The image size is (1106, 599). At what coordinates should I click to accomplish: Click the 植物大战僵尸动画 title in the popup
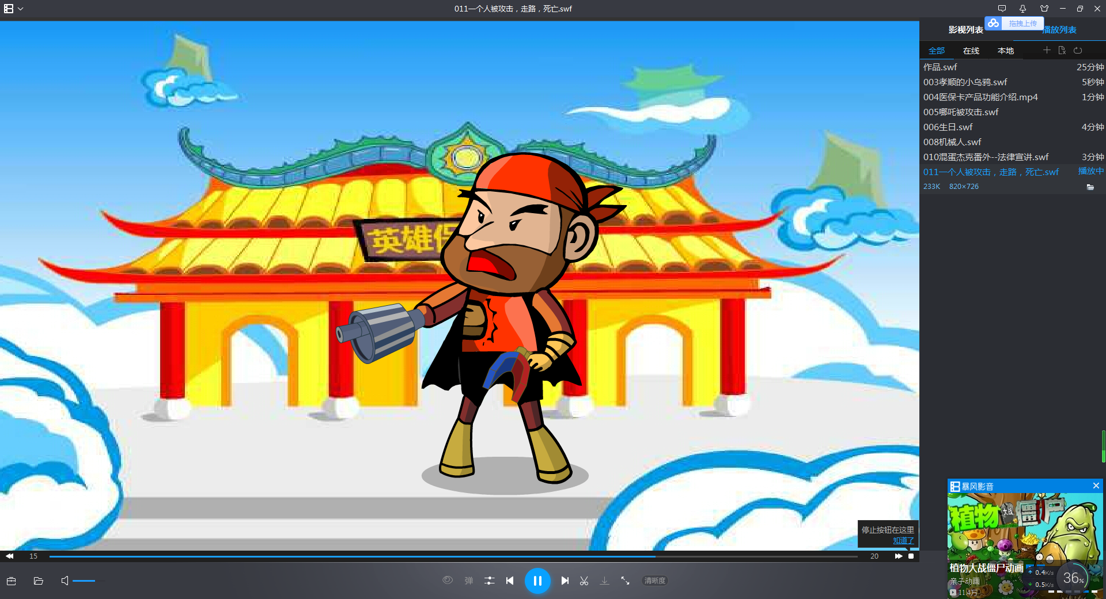point(987,568)
